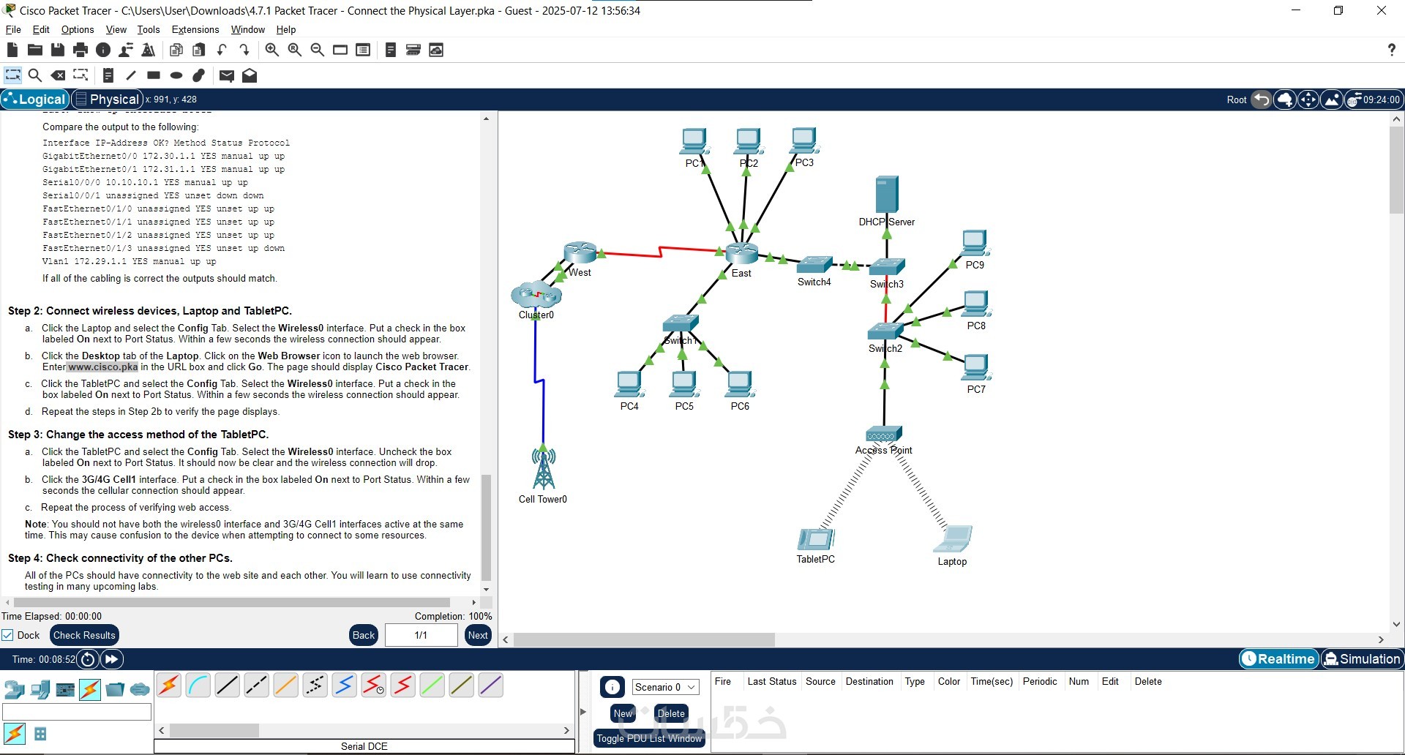Open the Network Devices category
The height and width of the screenshot is (755, 1405).
coord(15,689)
